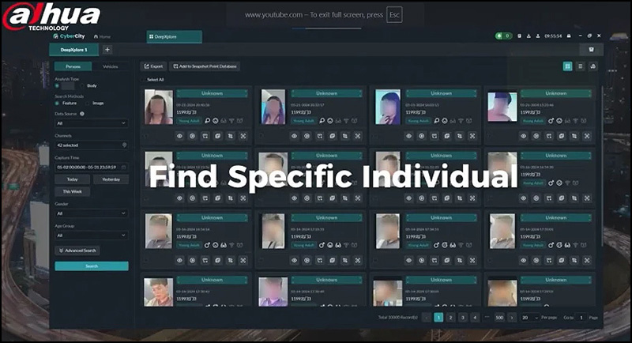Tick the checkbox on the 20:40:56 card
Image resolution: width=632 pixels, height=343 pixels.
[146, 136]
